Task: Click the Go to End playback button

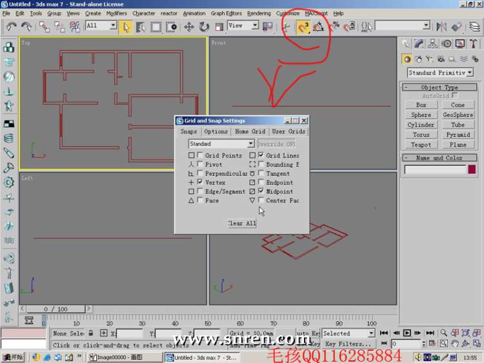Action: [430, 333]
